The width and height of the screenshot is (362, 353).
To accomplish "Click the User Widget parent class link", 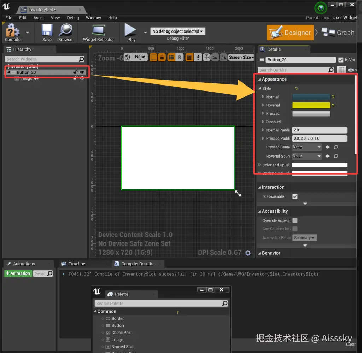I will pyautogui.click(x=344, y=18).
